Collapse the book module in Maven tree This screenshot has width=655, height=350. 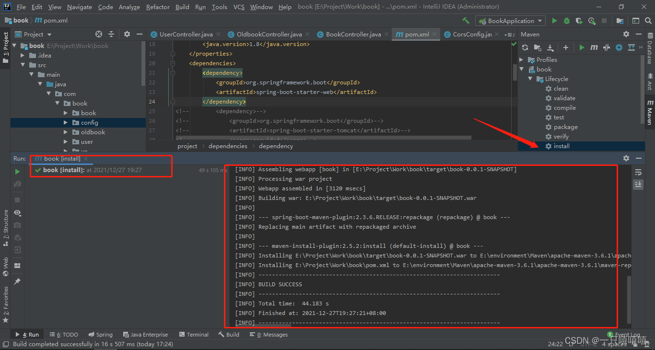coord(522,69)
